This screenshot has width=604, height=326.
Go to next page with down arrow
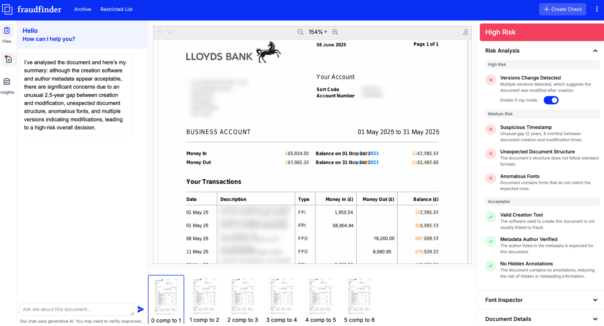coord(170,32)
